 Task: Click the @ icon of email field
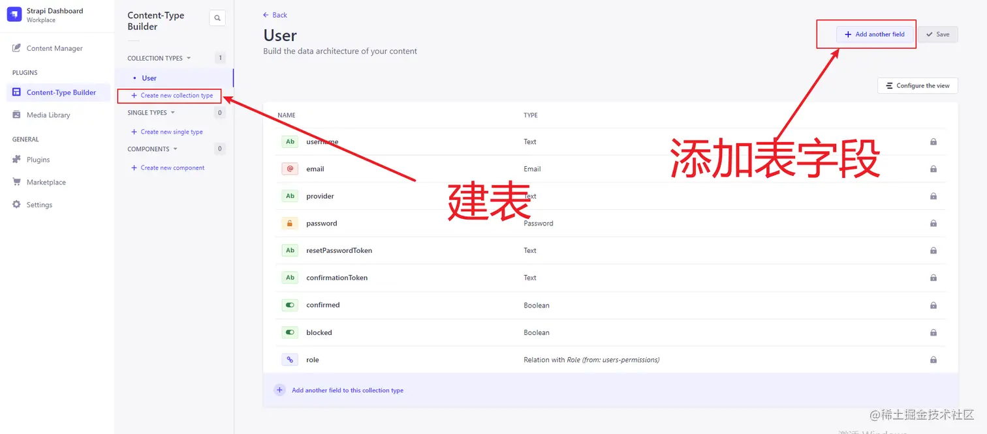[290, 169]
